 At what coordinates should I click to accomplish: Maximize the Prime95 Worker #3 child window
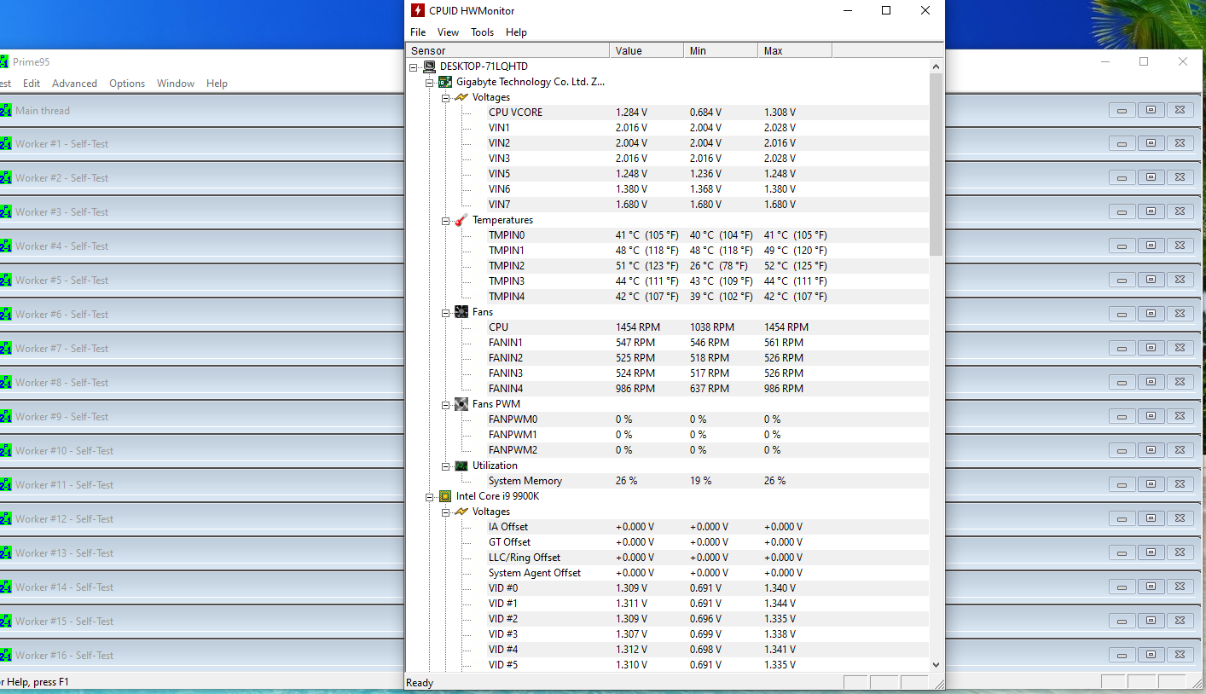[1151, 211]
